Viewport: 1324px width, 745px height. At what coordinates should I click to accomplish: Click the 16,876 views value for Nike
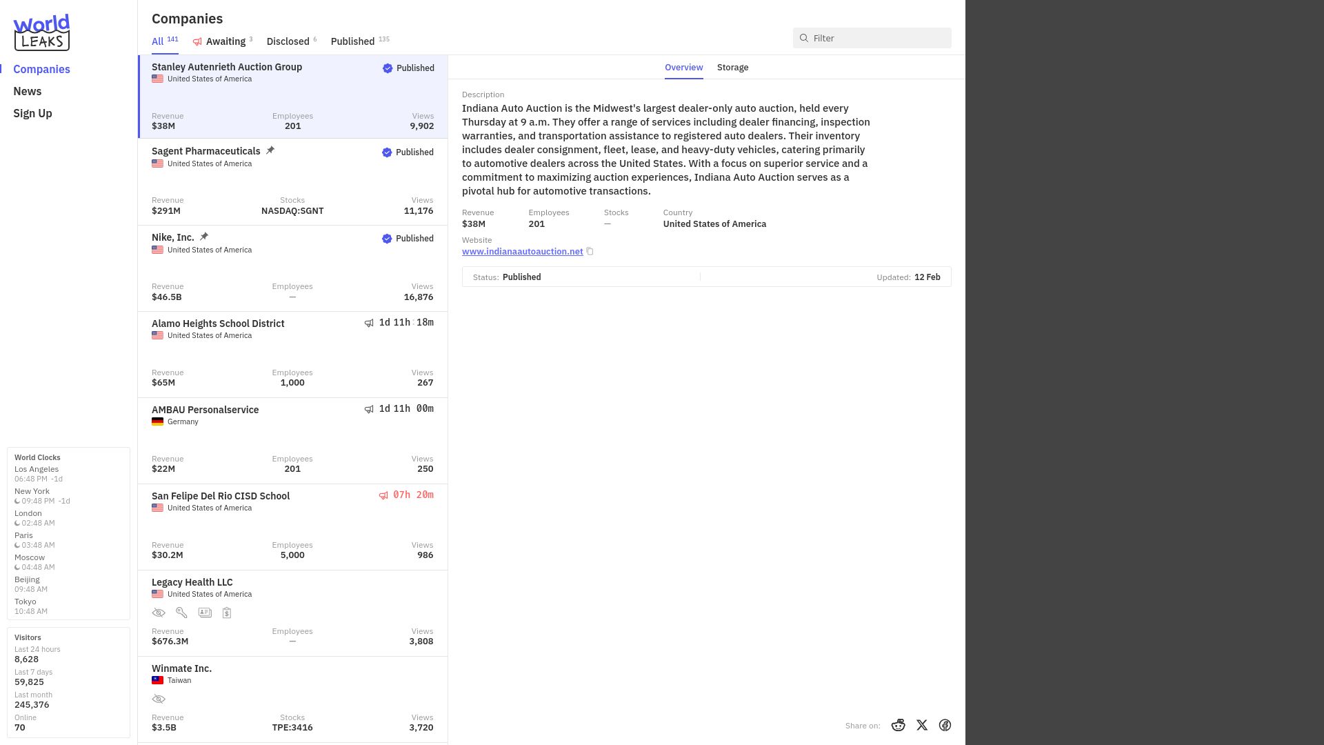pos(419,297)
